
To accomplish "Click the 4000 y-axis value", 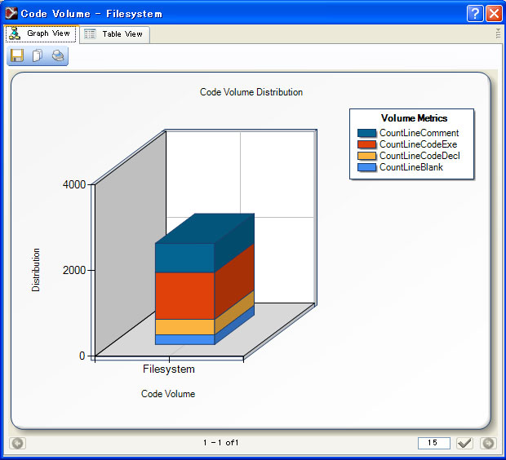I will click(x=74, y=184).
